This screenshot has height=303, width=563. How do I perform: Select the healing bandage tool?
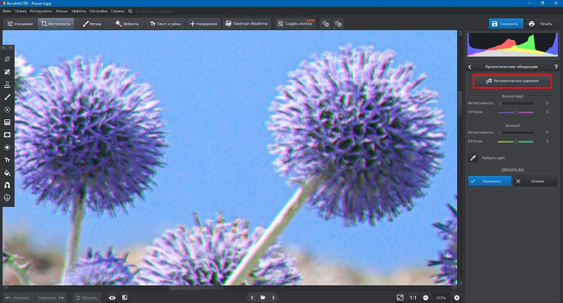[7, 72]
